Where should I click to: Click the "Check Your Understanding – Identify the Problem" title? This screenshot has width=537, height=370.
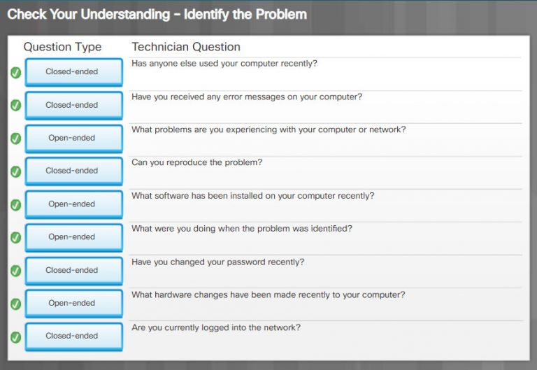[x=157, y=15]
